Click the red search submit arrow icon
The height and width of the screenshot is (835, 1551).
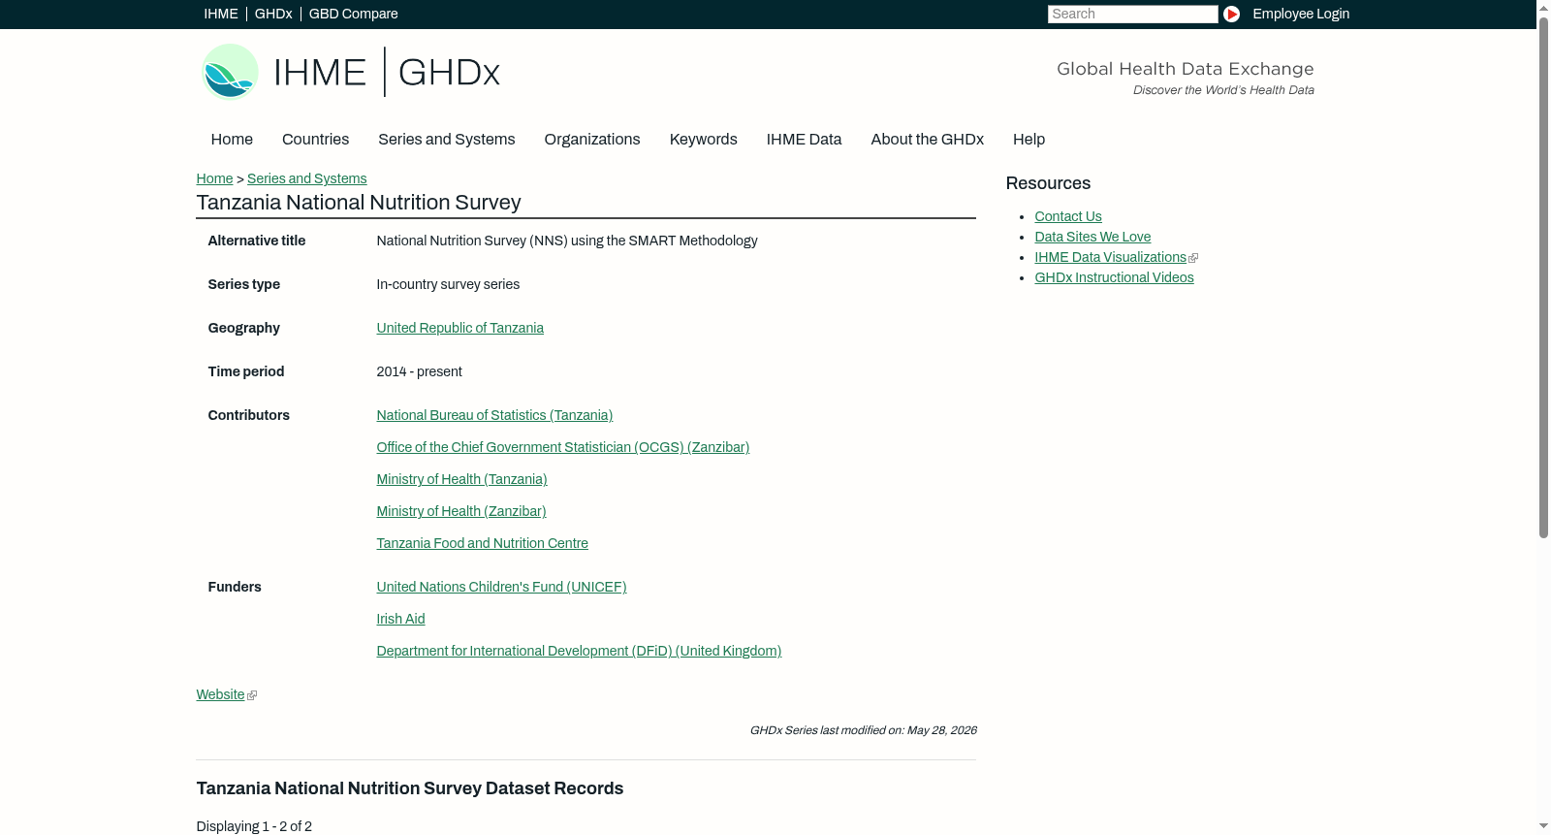coord(1231,14)
